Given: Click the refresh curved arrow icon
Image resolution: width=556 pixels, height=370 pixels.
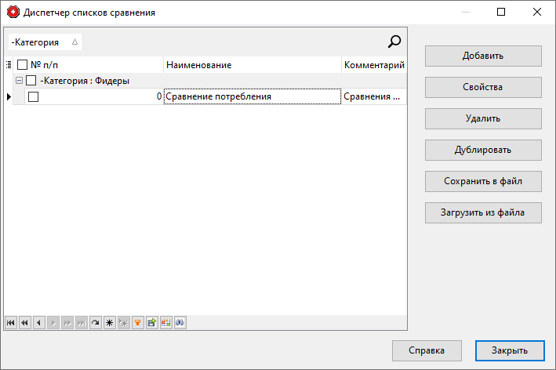Looking at the screenshot, I should [96, 322].
